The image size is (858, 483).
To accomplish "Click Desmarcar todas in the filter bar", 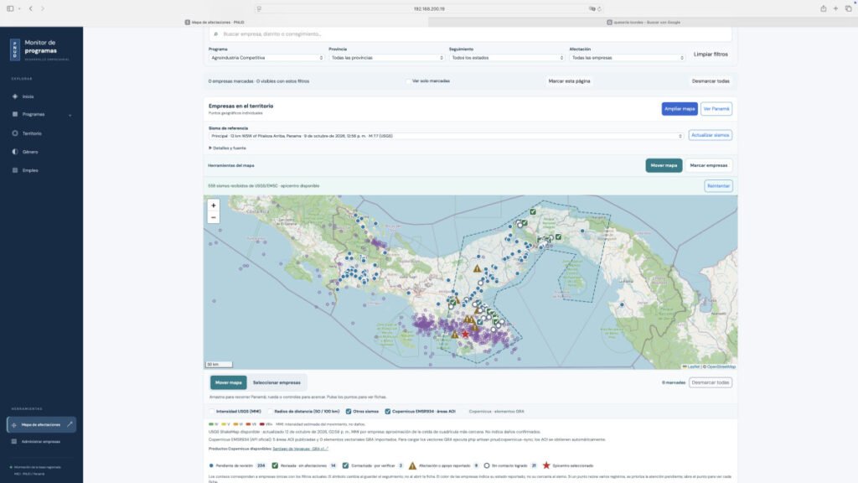I will (711, 81).
